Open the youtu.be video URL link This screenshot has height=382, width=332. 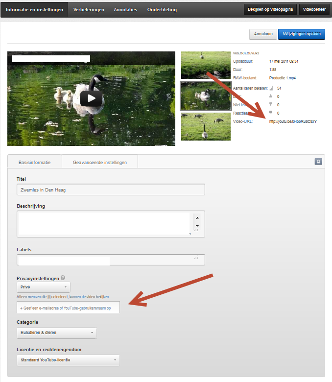pos(293,121)
